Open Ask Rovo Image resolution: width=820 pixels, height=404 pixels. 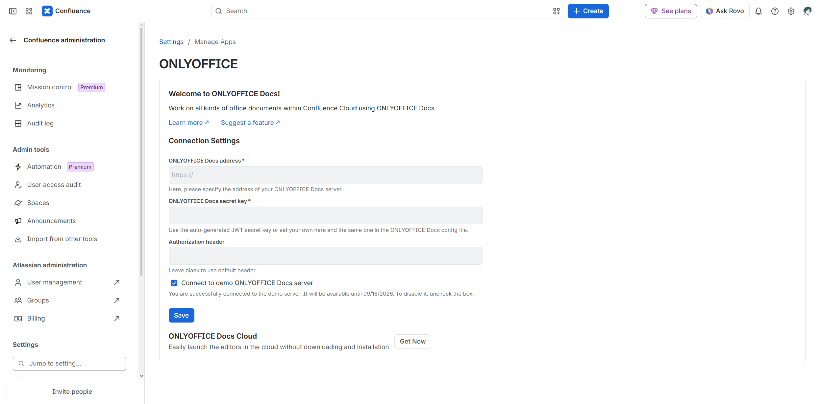tap(725, 11)
